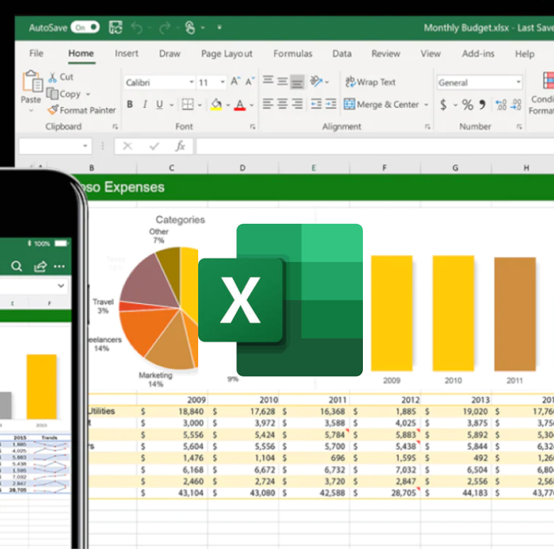Image resolution: width=554 pixels, height=554 pixels.
Task: Click the Copy button
Action: pyautogui.click(x=64, y=94)
